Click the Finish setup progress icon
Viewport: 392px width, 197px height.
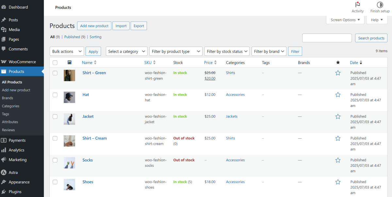point(380,5)
